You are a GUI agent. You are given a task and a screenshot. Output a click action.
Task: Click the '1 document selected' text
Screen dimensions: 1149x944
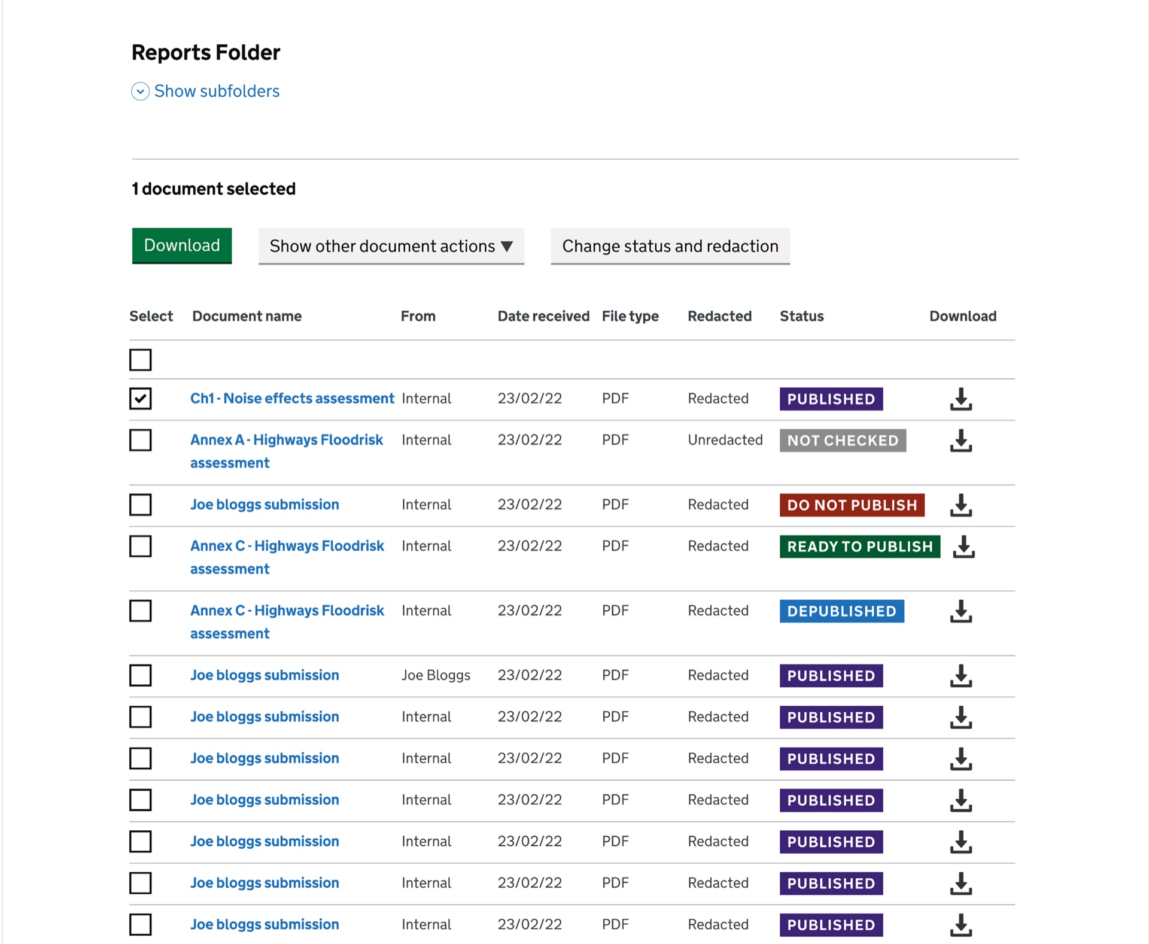click(x=214, y=189)
